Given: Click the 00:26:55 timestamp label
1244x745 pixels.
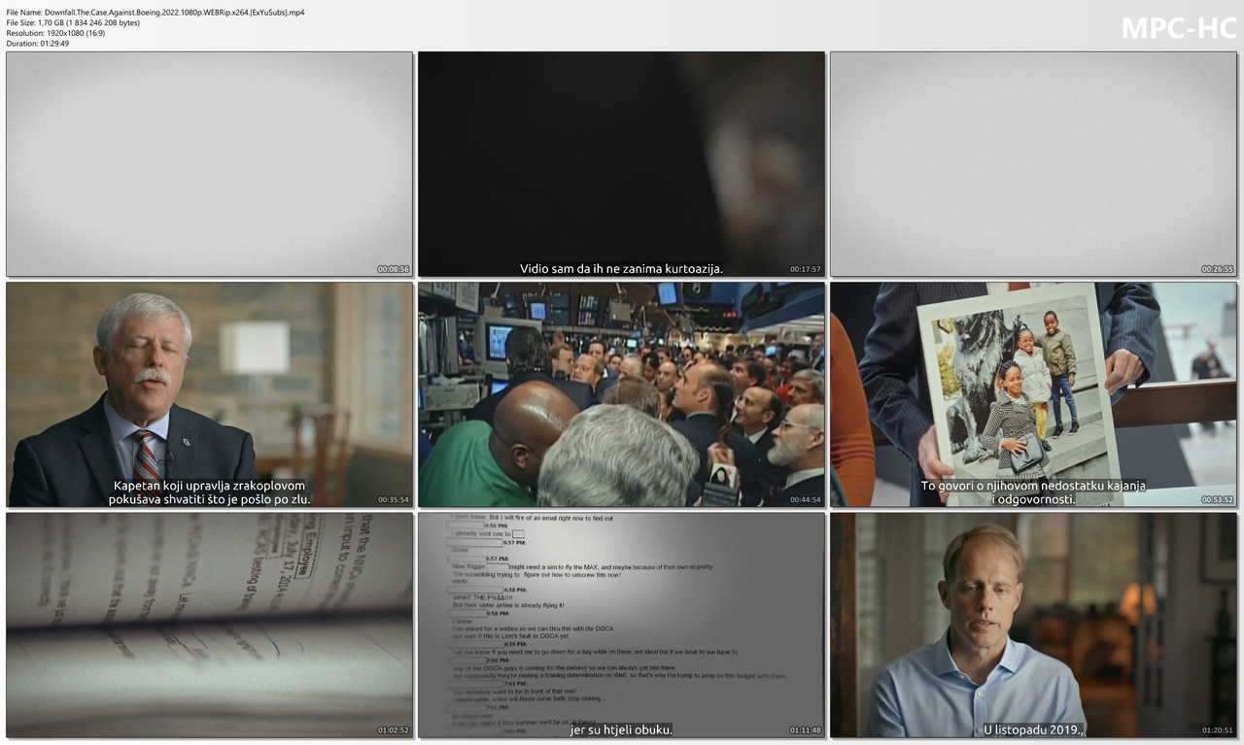Looking at the screenshot, I should point(1218,270).
